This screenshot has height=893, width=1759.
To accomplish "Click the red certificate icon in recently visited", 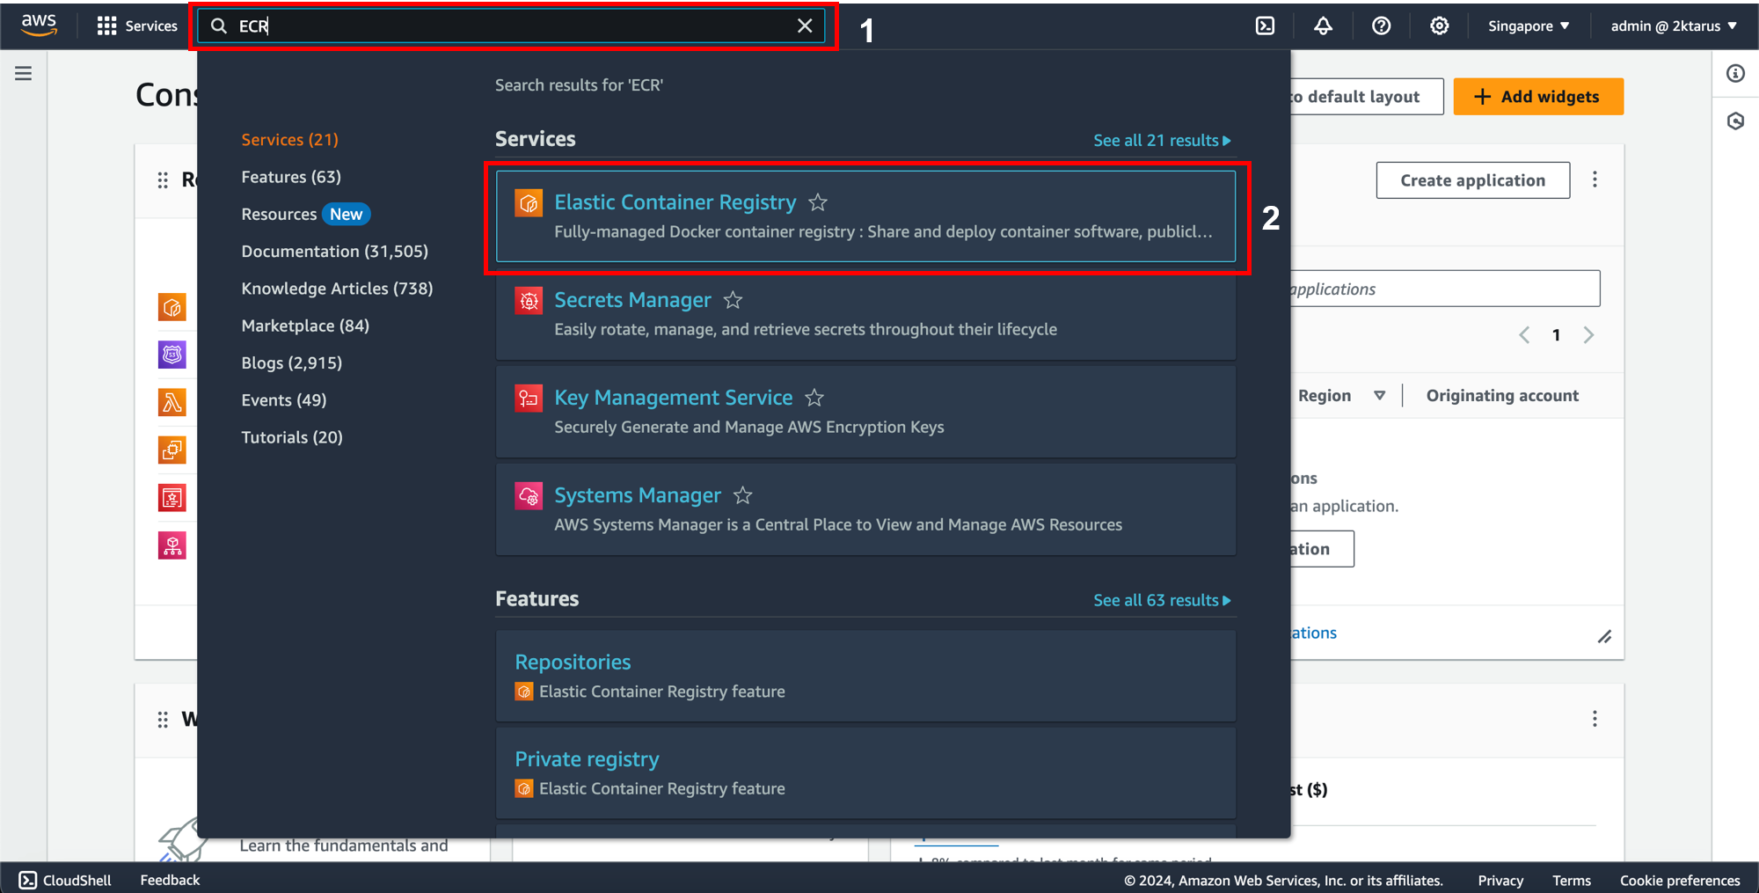I will [172, 497].
